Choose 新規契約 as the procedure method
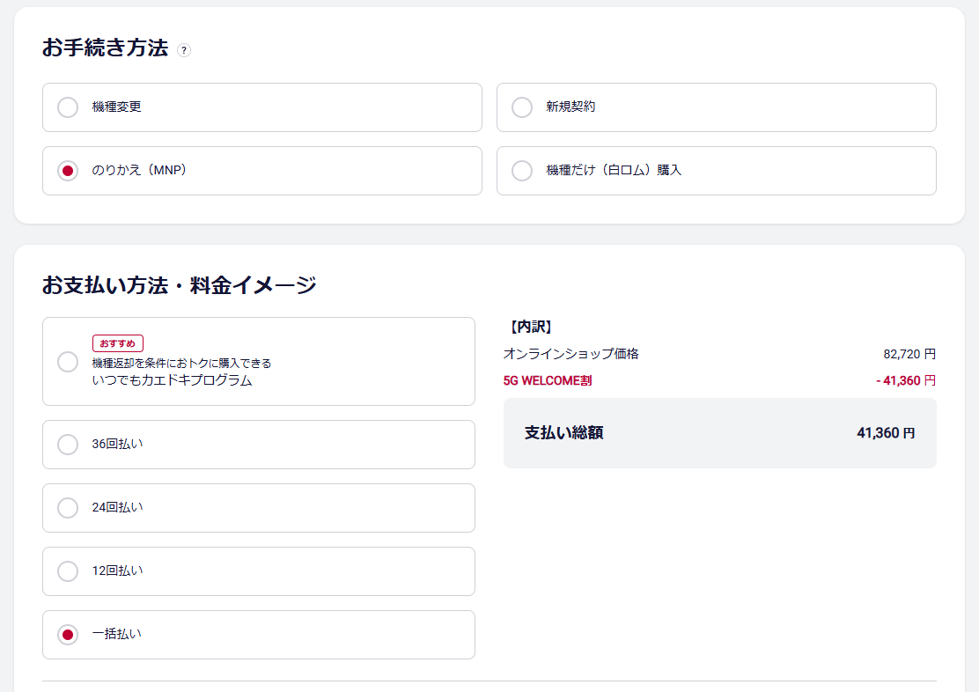 pos(522,107)
